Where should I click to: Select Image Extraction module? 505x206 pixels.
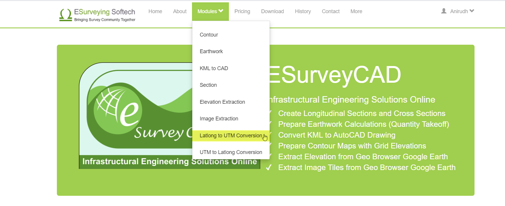[x=231, y=119]
